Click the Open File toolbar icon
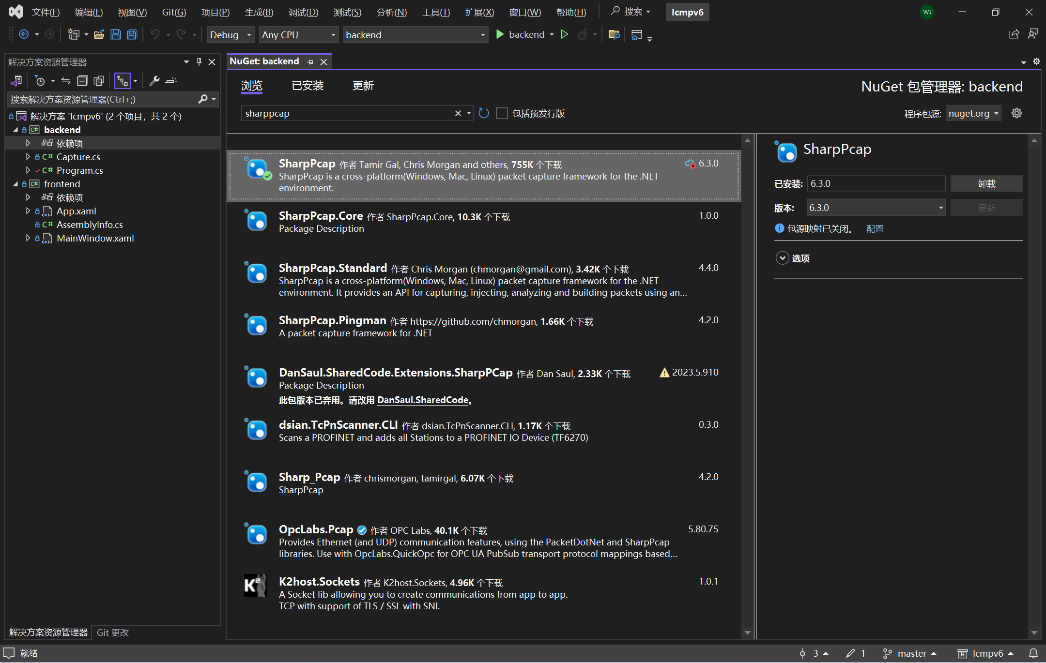The width and height of the screenshot is (1046, 663). pos(99,35)
